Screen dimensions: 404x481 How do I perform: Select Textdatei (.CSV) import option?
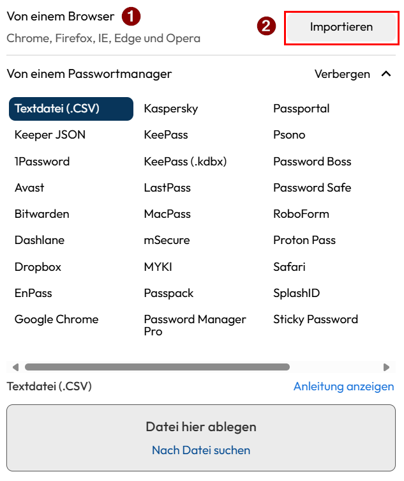click(71, 109)
